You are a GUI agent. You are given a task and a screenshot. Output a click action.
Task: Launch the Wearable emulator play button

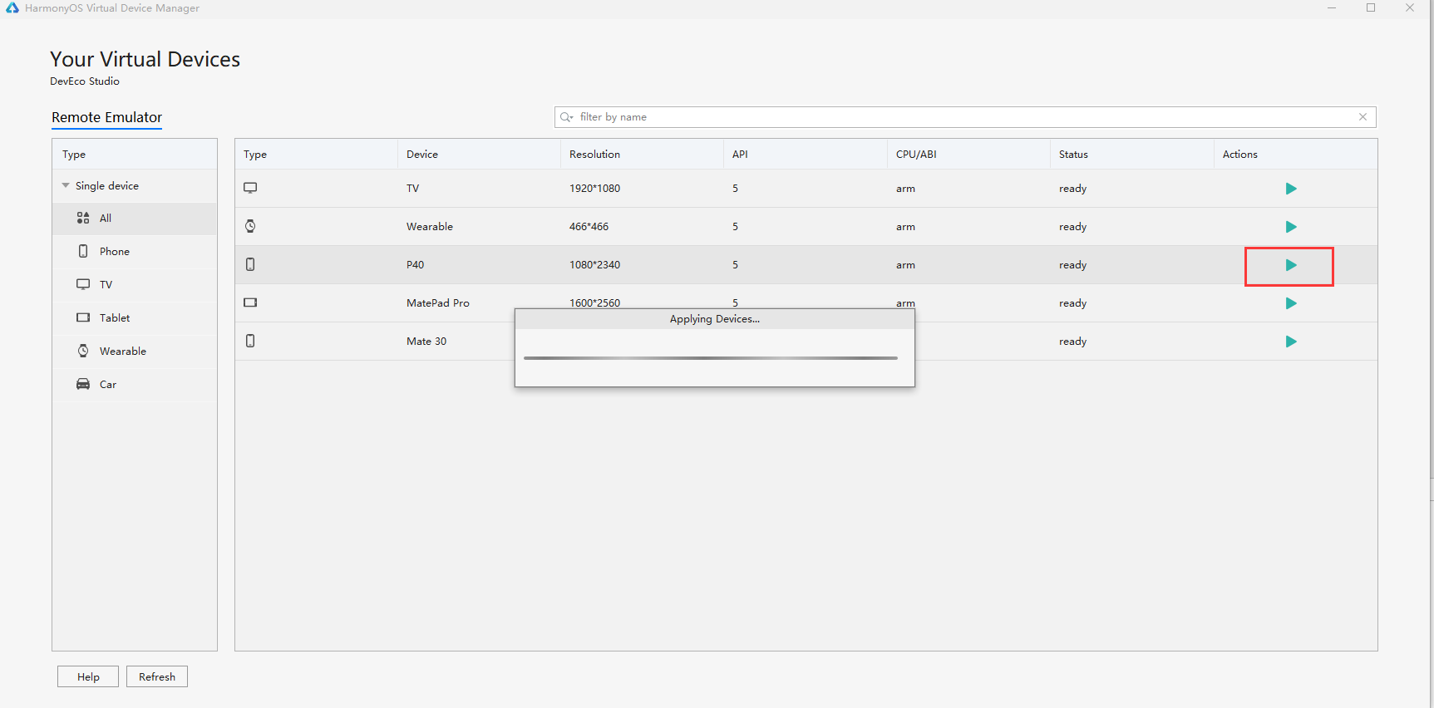1291,227
